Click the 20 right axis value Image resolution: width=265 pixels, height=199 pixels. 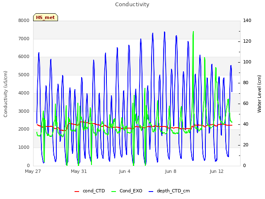point(246,145)
